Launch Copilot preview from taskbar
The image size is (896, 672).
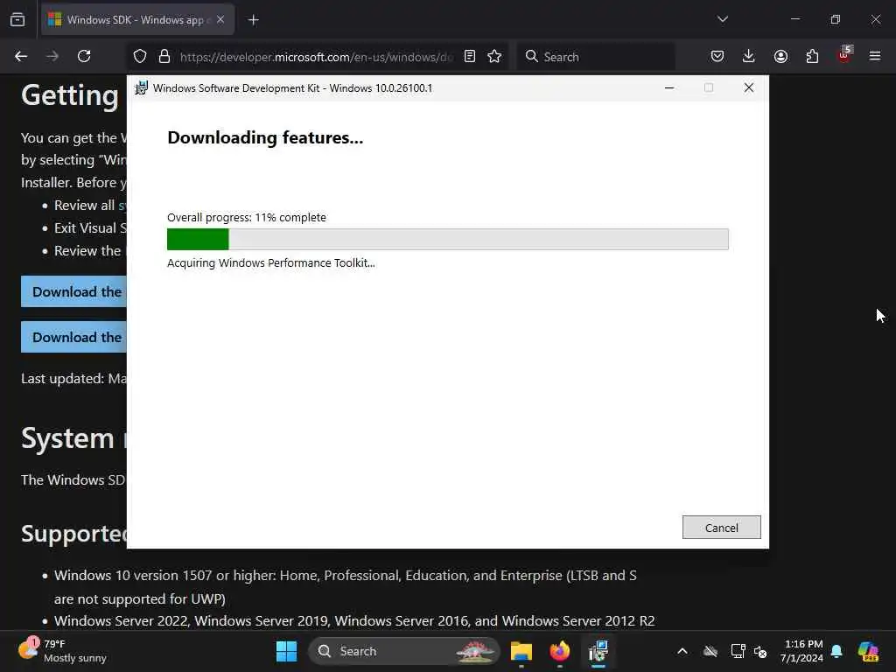click(x=868, y=651)
